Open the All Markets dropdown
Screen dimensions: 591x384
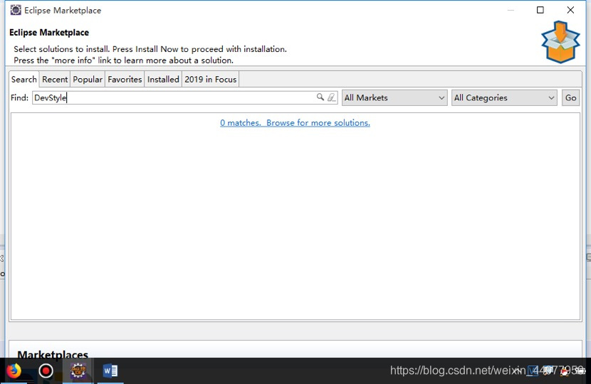point(394,98)
